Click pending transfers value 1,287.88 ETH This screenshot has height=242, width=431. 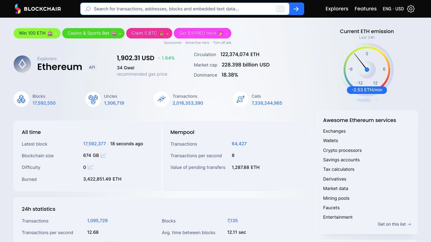[245, 167]
